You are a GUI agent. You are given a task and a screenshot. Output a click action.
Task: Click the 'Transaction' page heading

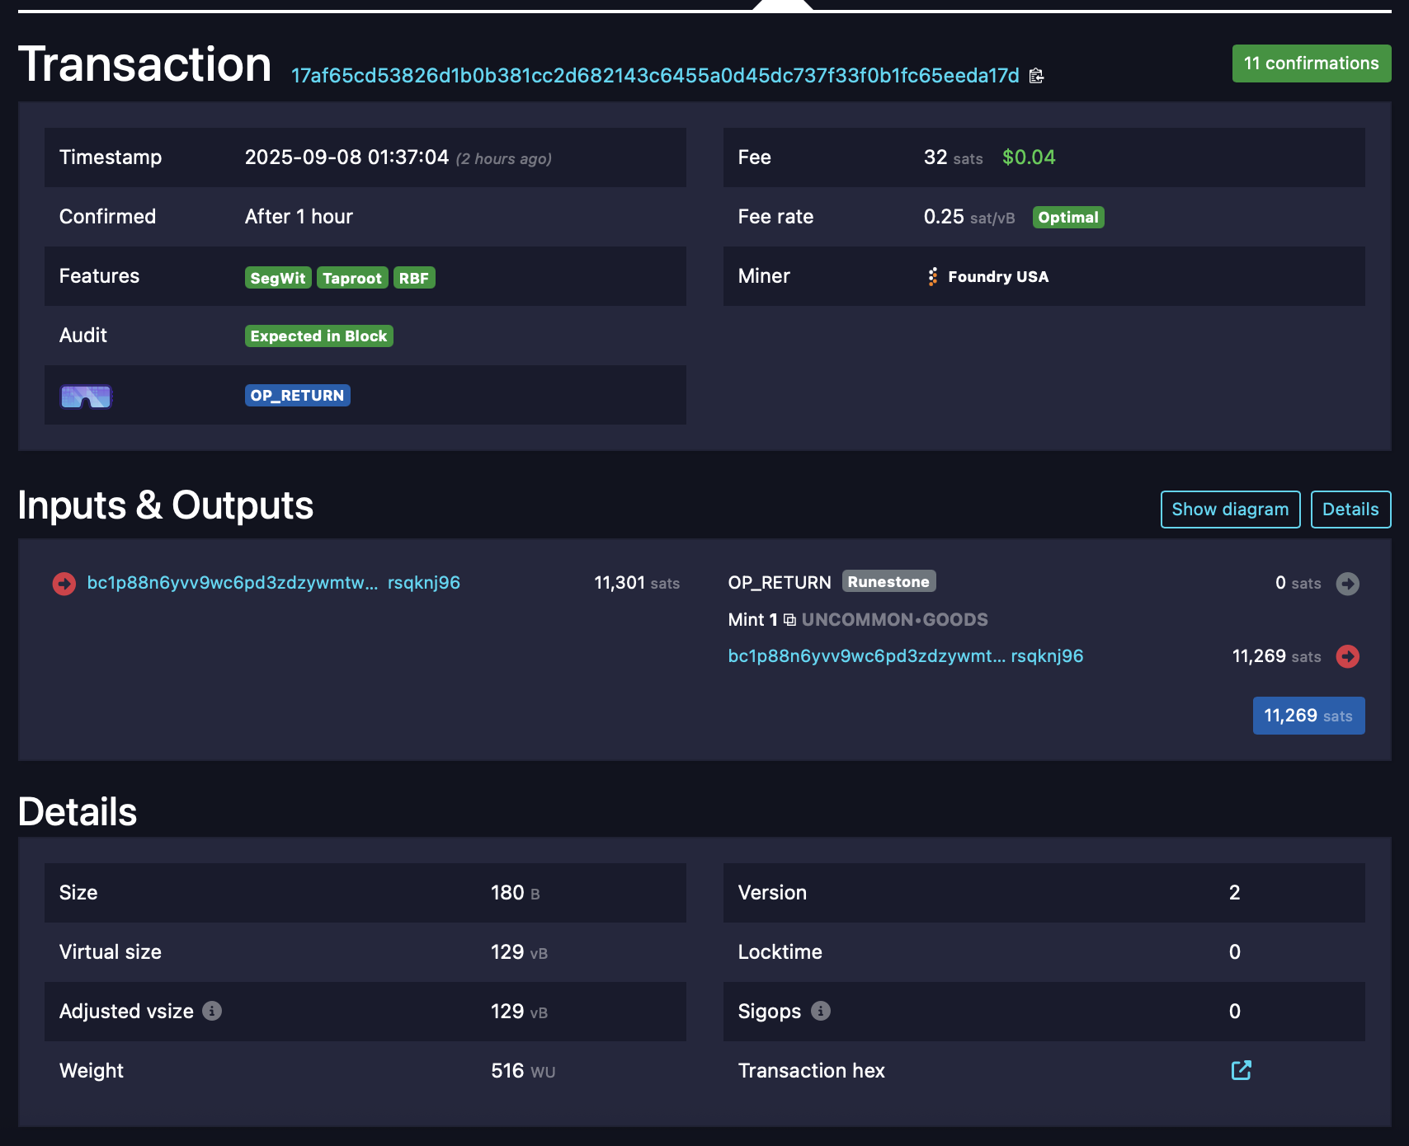click(145, 64)
